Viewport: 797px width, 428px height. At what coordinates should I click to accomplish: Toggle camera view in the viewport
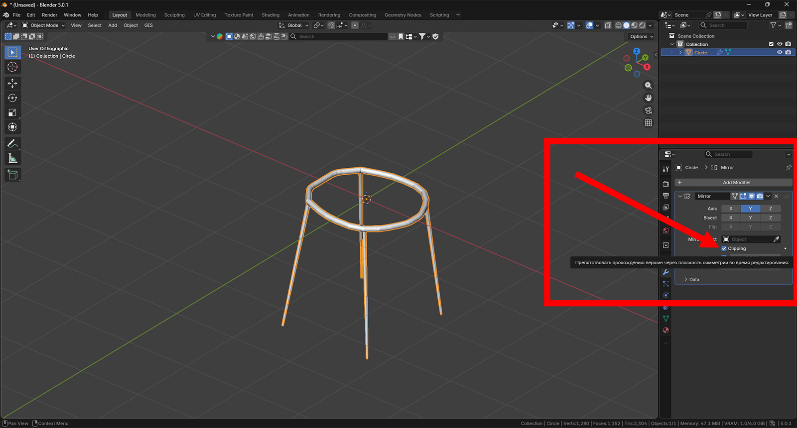pyautogui.click(x=648, y=110)
